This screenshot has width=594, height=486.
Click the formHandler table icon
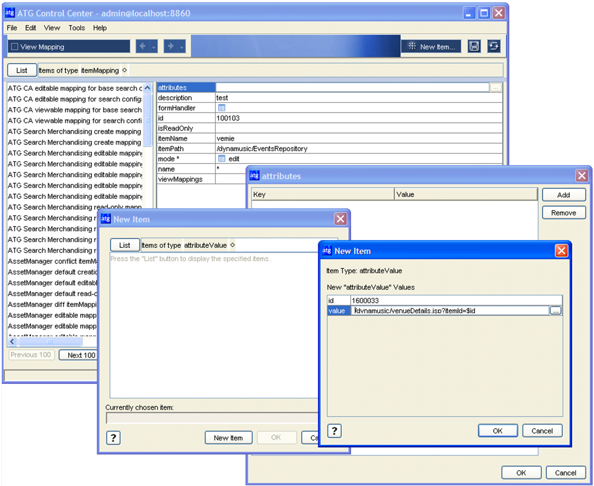(222, 108)
